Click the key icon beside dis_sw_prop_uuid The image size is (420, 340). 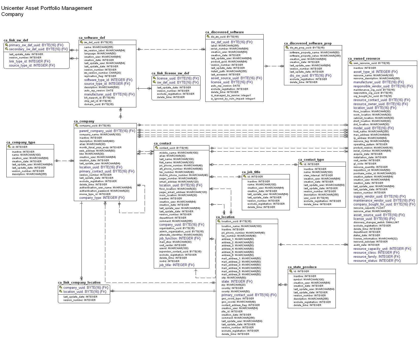pos(287,47)
